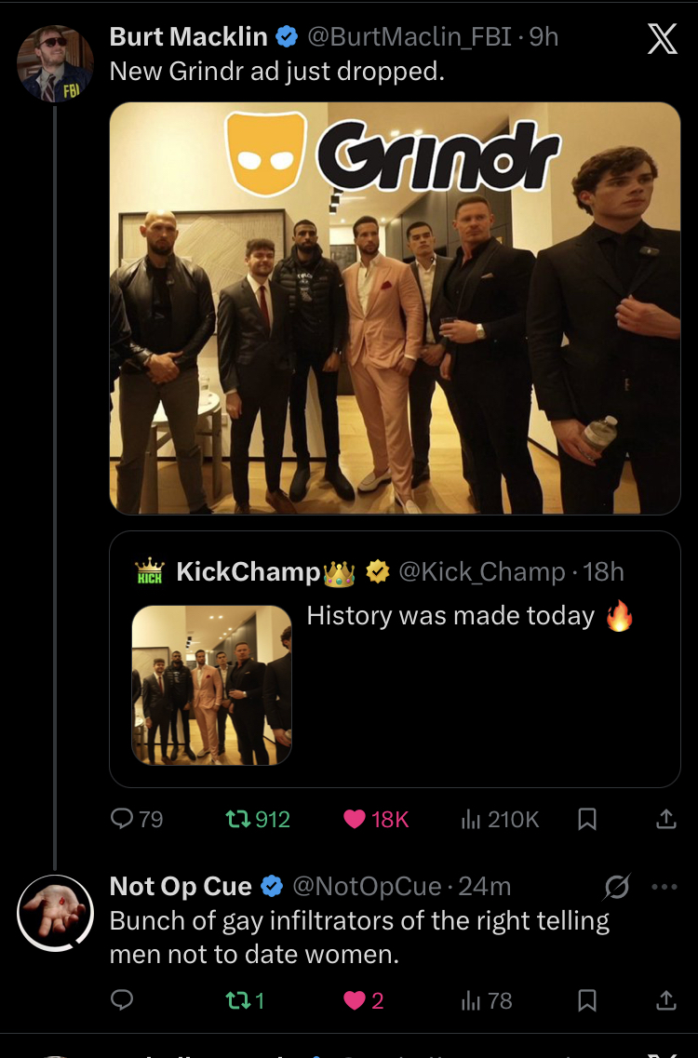Share Not Op Cue's reply
The width and height of the screenshot is (698, 1058).
[665, 1000]
